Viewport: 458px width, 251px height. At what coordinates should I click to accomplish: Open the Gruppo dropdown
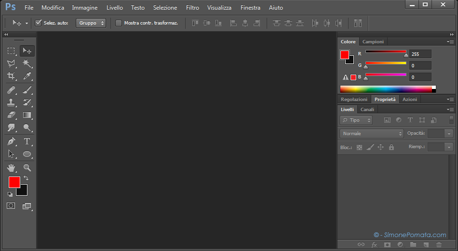tap(91, 23)
